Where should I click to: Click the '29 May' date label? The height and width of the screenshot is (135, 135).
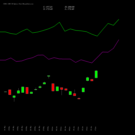48,128
